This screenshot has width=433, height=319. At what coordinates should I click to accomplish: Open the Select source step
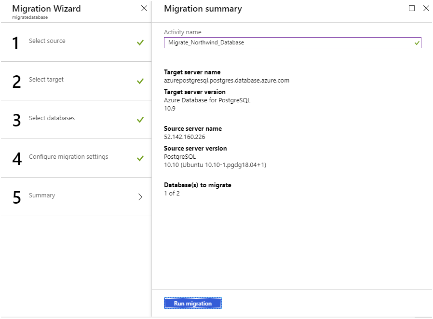click(48, 41)
